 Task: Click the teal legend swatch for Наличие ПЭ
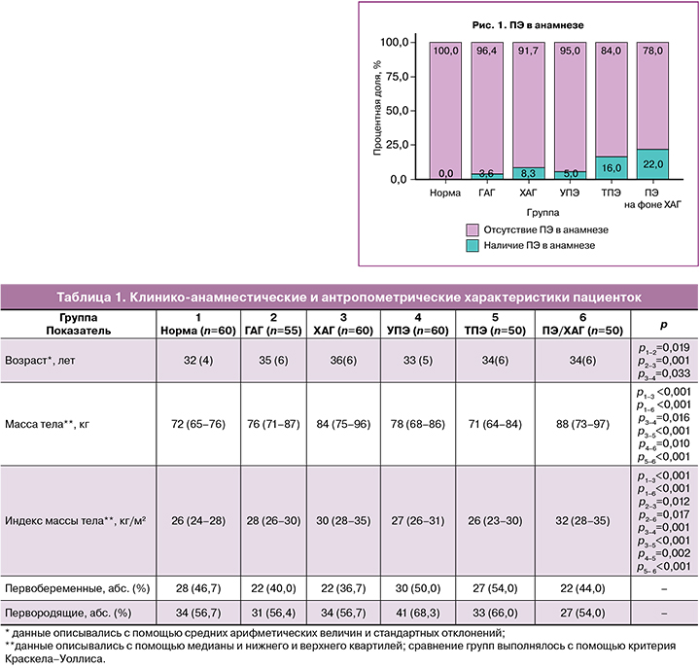pyautogui.click(x=472, y=246)
